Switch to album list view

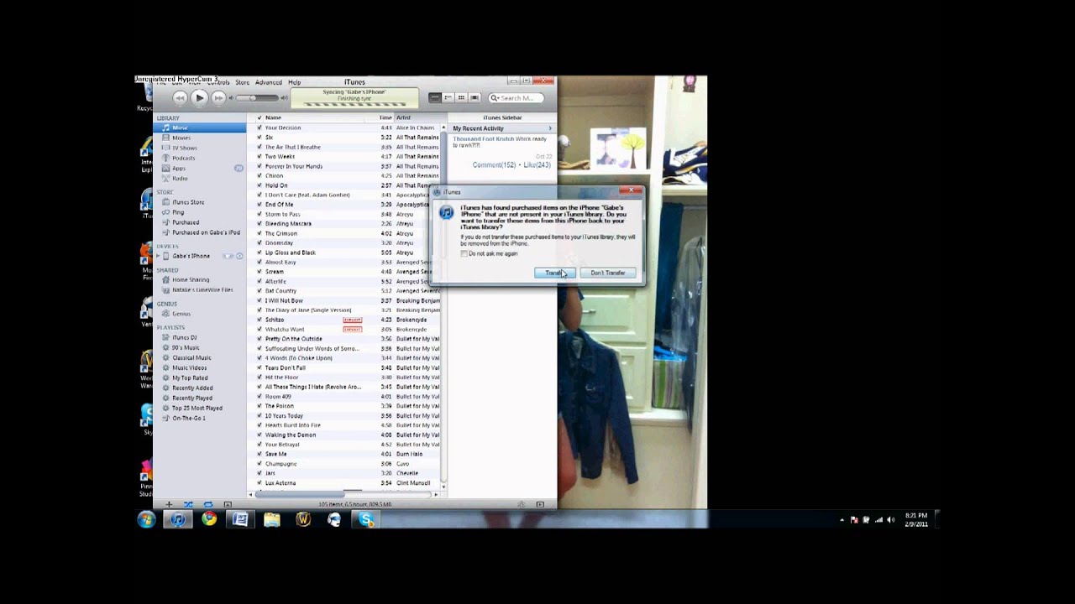coord(448,98)
